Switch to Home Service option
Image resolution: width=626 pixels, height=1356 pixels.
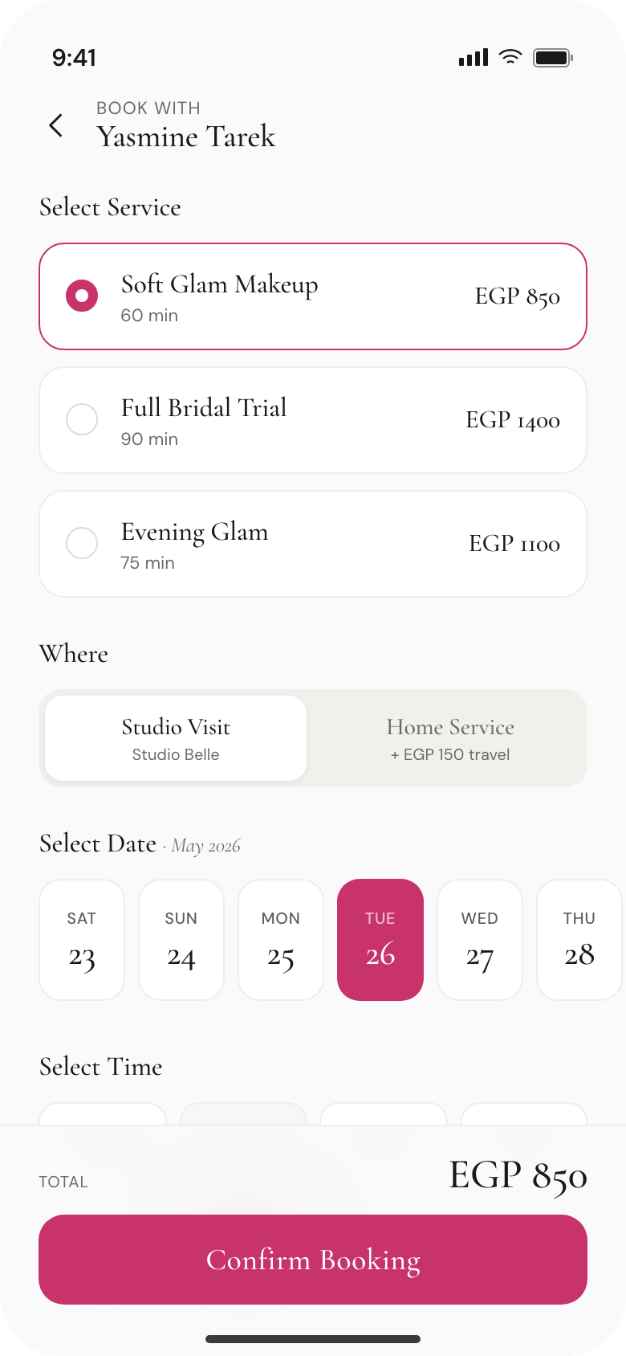450,738
